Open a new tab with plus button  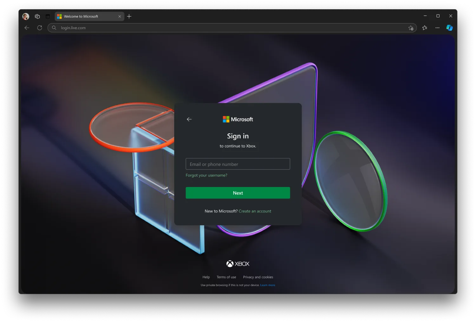(x=129, y=16)
